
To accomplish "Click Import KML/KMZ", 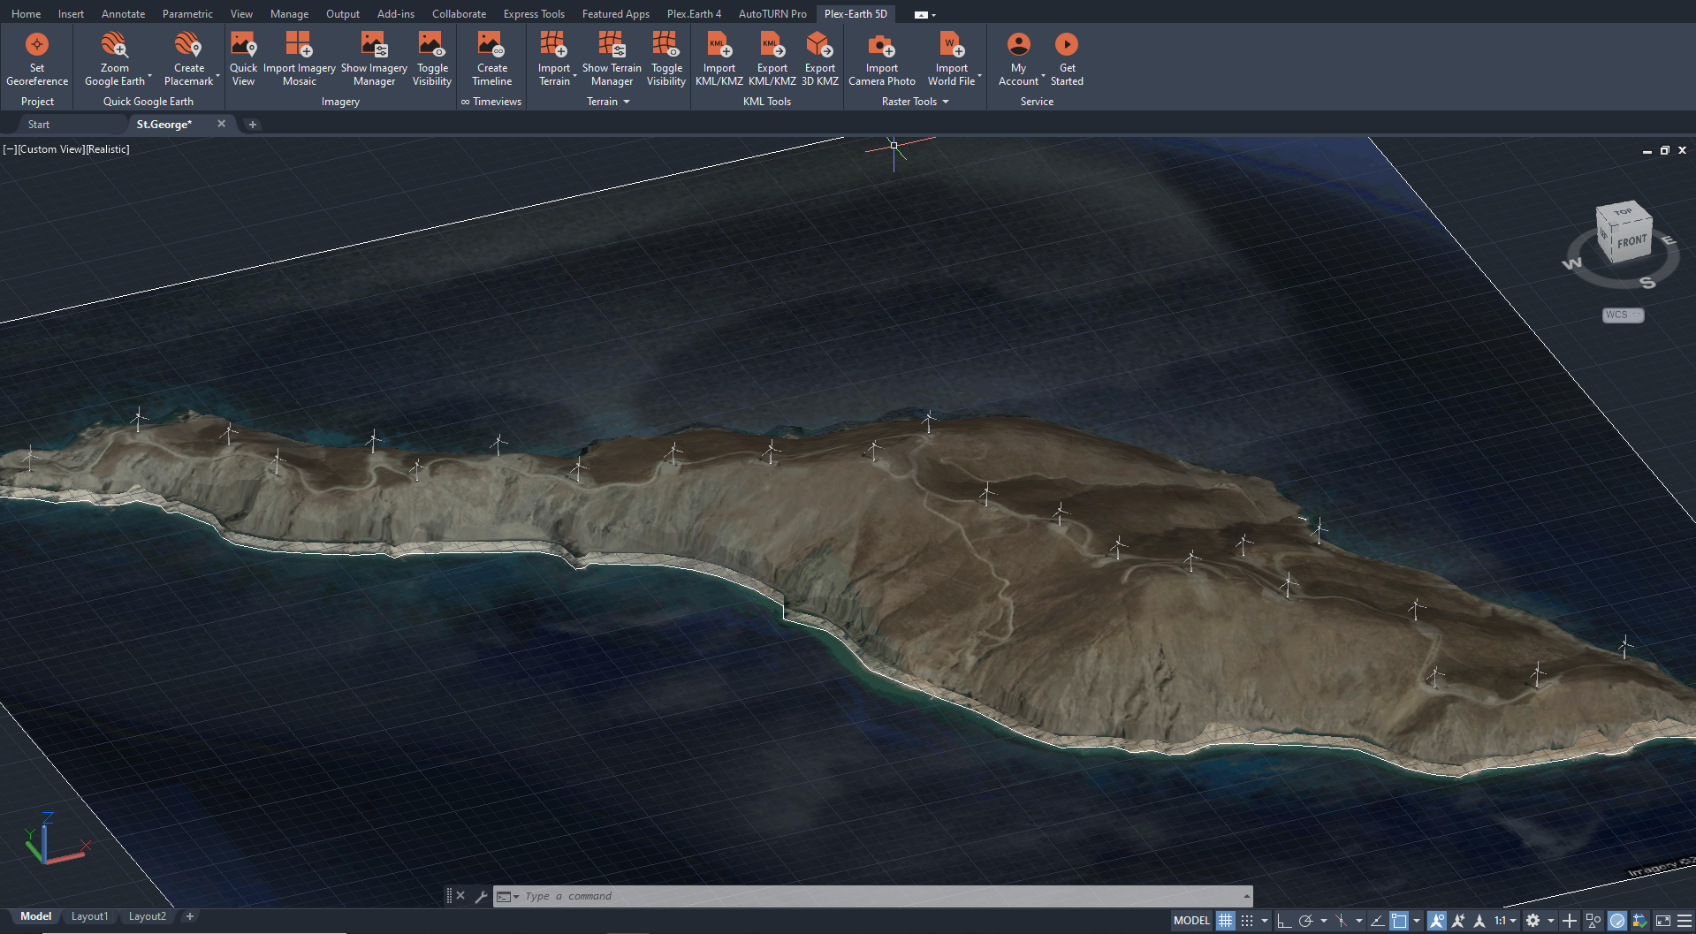I will pos(719,58).
